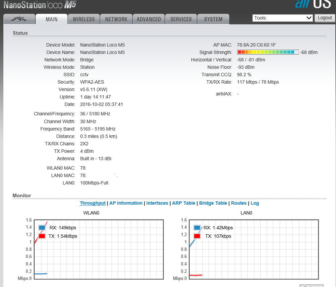The width and height of the screenshot is (336, 287).
Task: Switch to the NETWORK tab
Action: (x=116, y=19)
